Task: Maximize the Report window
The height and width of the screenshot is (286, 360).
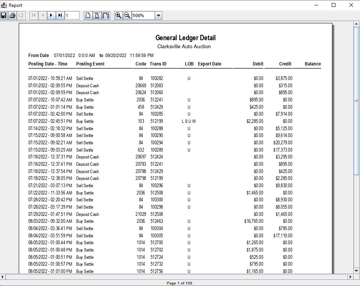Action: point(334,5)
